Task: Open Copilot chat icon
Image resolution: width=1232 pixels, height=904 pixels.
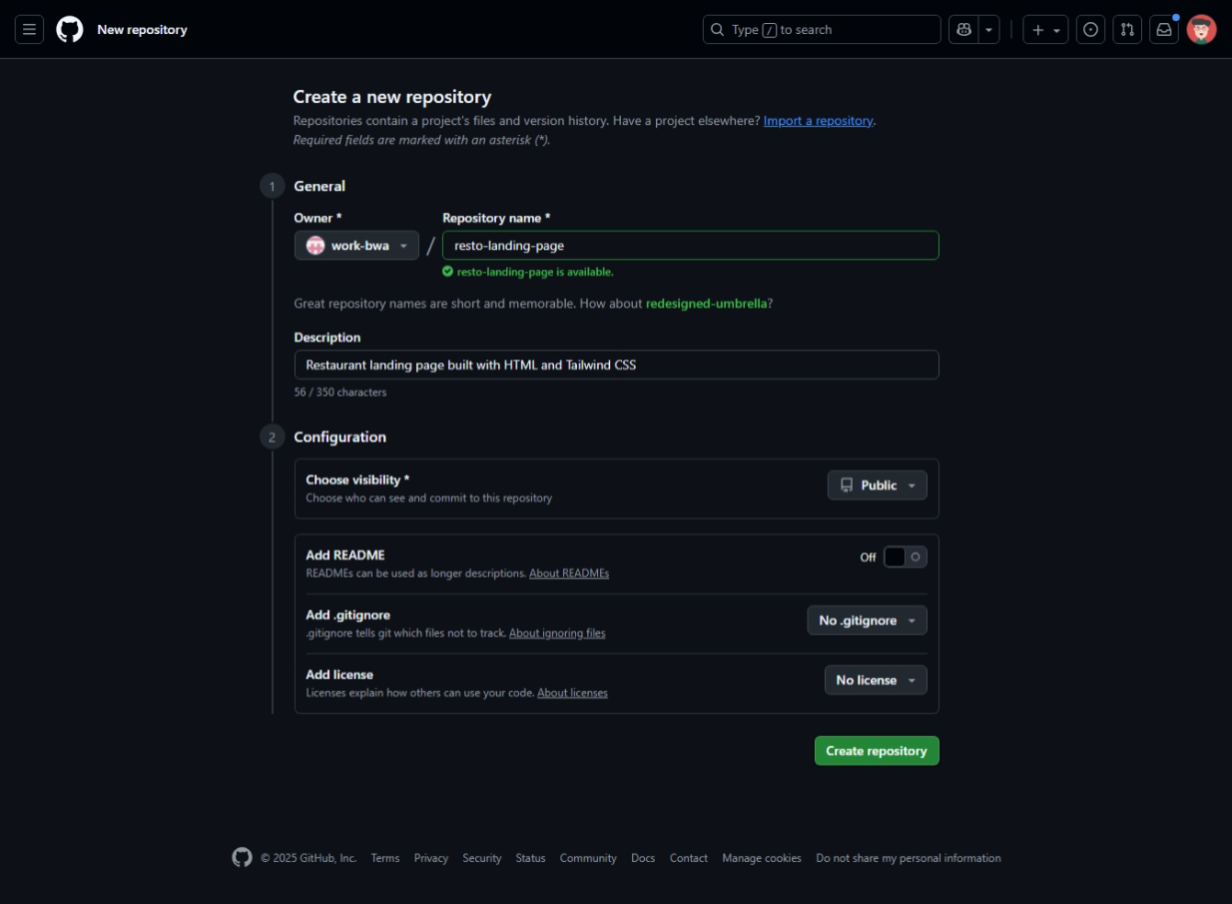Action: [963, 30]
